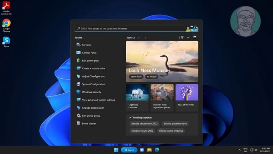Open Event Viewer icon
Image resolution: width=273 pixels, height=154 pixels.
click(x=78, y=123)
